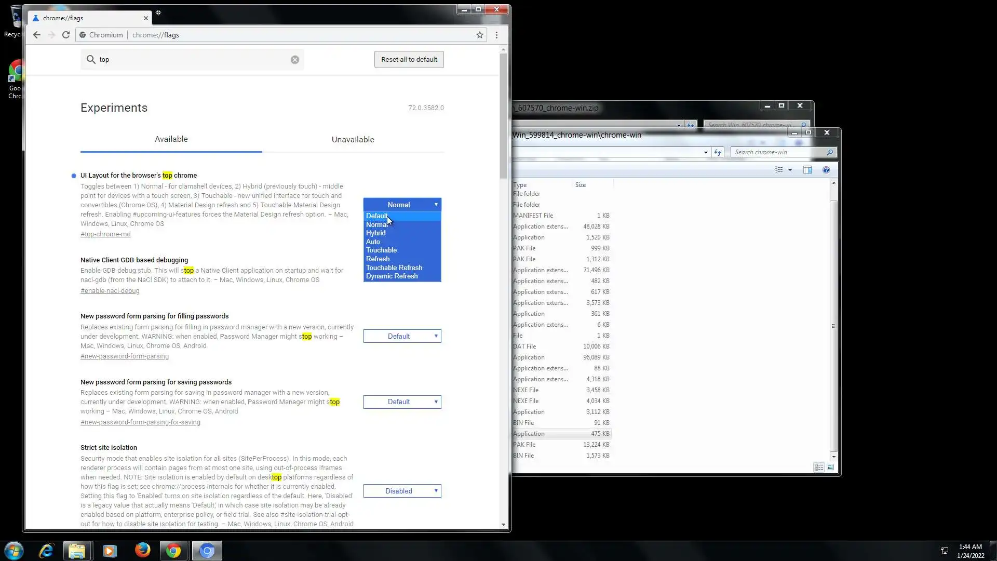Select the Touchable Refresh option
The image size is (997, 561).
(394, 268)
